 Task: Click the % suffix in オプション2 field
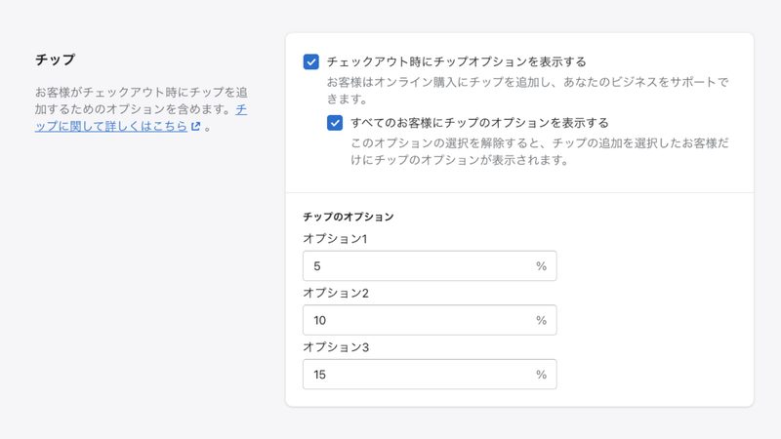pos(542,321)
